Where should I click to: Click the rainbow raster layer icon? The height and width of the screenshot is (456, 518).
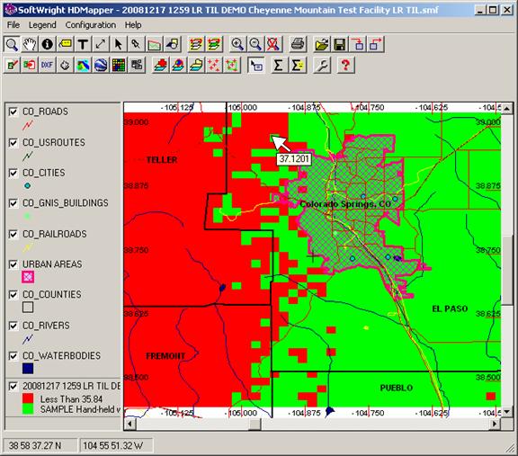(x=83, y=65)
